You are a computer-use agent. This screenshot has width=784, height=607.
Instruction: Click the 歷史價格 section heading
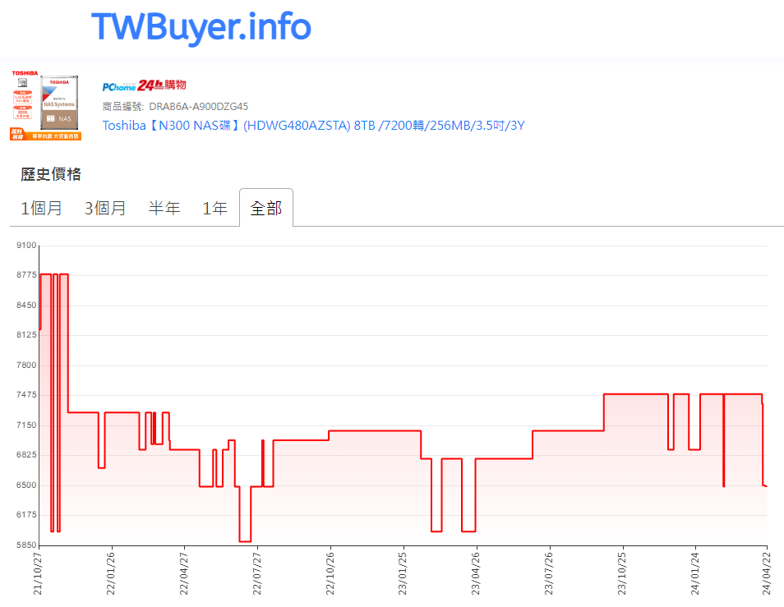pos(51,174)
